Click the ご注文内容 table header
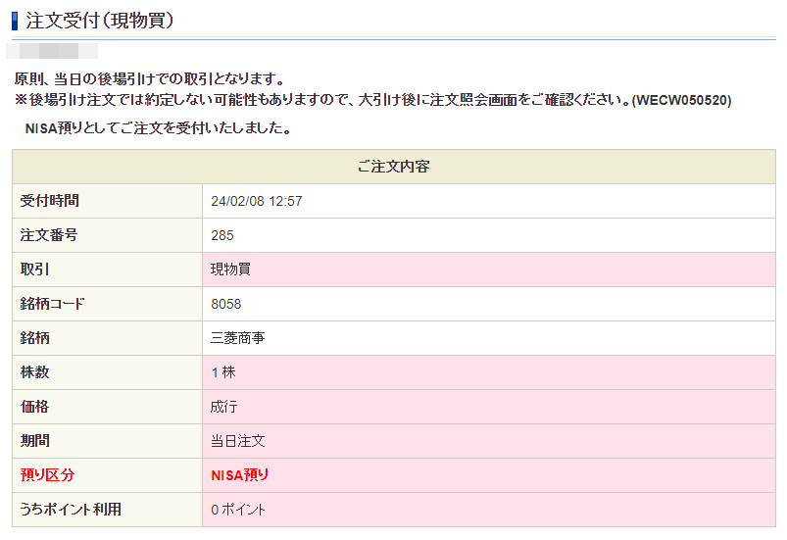Screen dimensions: 787x540 [393, 167]
